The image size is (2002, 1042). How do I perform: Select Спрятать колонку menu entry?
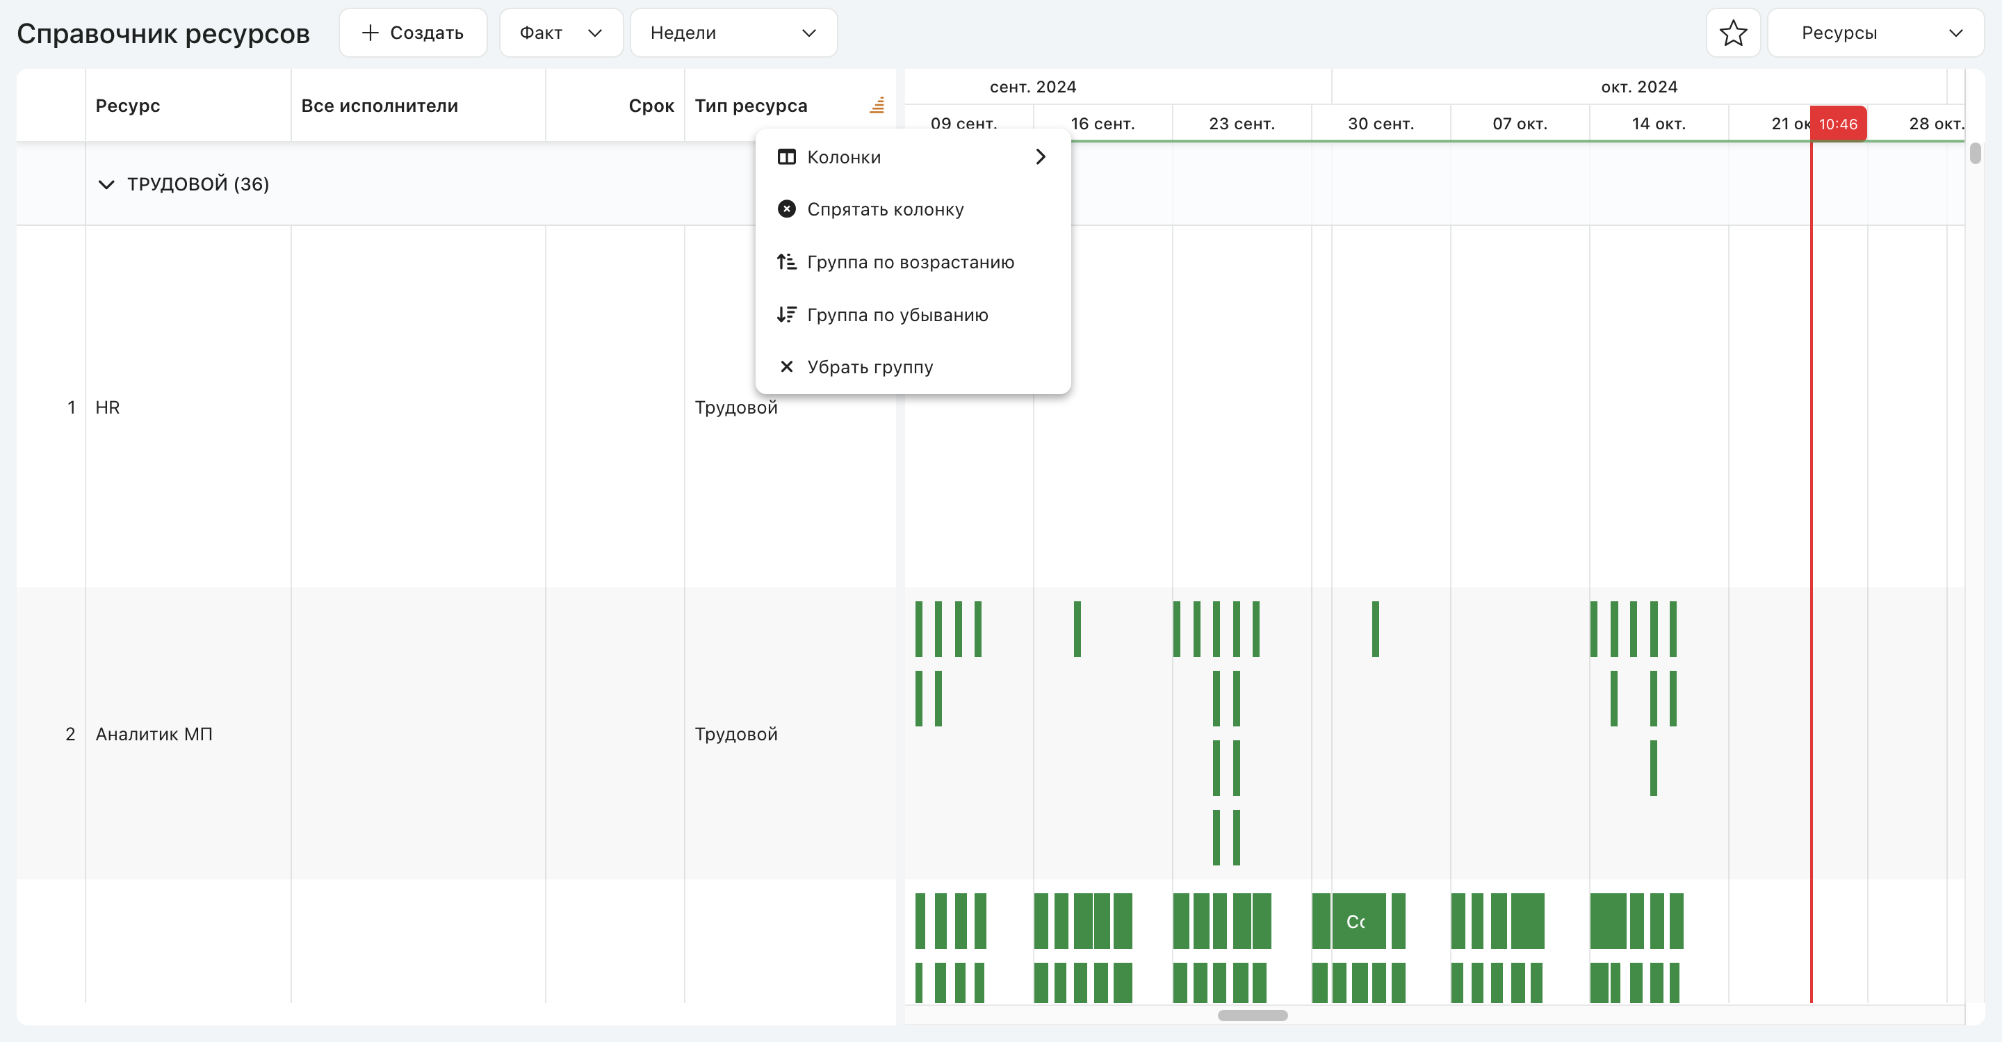[x=913, y=209]
